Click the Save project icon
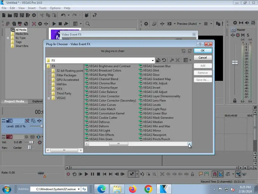Viewport: 258px width, 194px height. pos(16,15)
